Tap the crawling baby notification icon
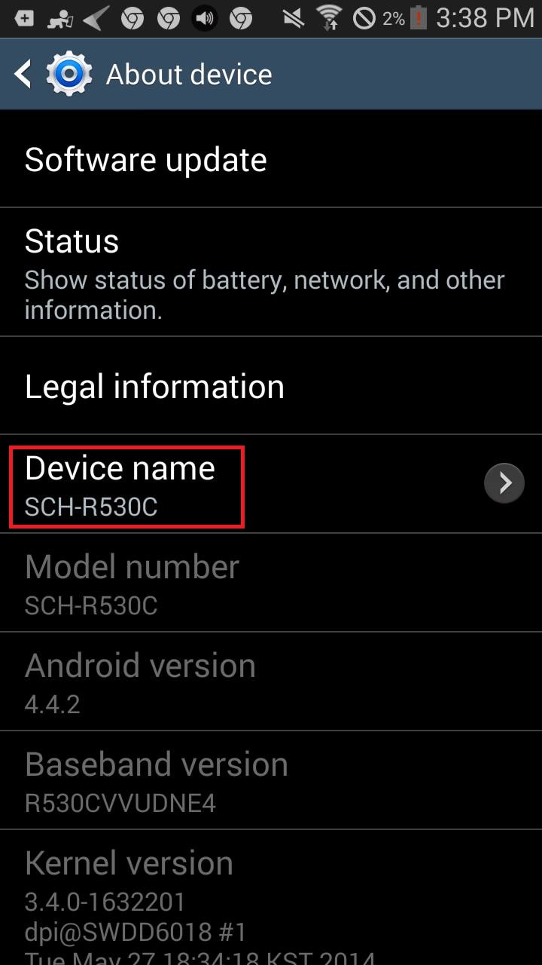The width and height of the screenshot is (542, 965). pos(59,18)
